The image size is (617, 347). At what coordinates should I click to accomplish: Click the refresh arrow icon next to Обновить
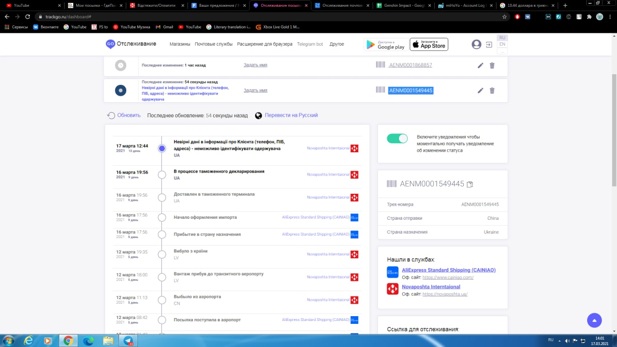(x=111, y=115)
